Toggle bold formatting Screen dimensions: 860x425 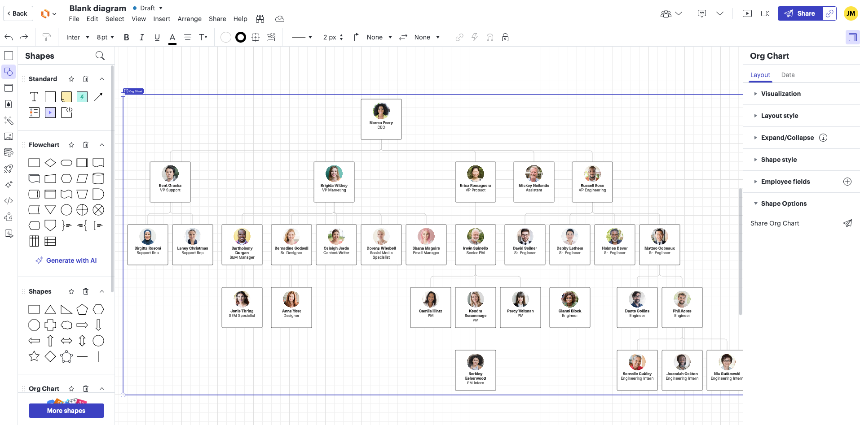[x=126, y=37]
